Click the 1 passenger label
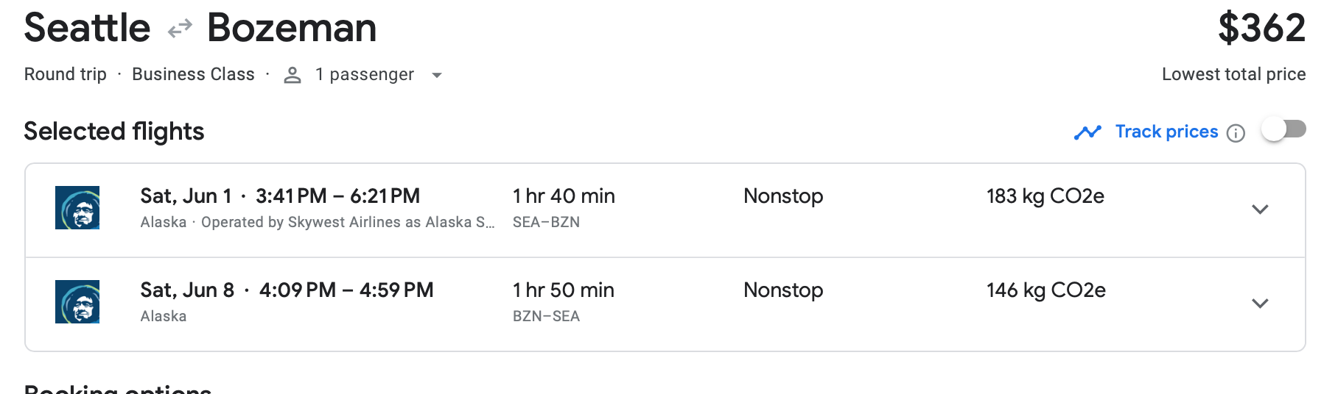1338x394 pixels. click(x=364, y=75)
